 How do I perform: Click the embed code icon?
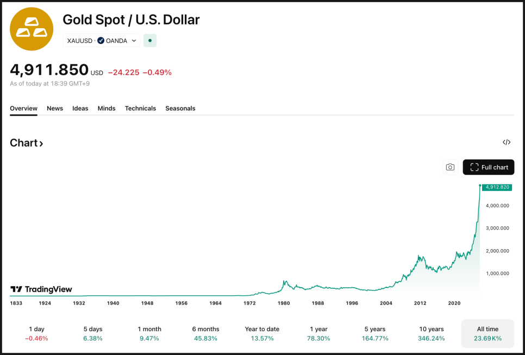[x=507, y=142]
